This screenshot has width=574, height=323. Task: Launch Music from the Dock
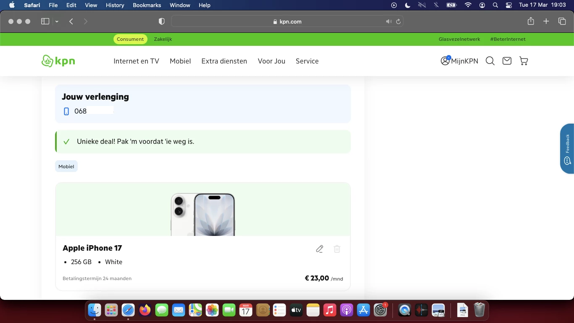tap(330, 310)
